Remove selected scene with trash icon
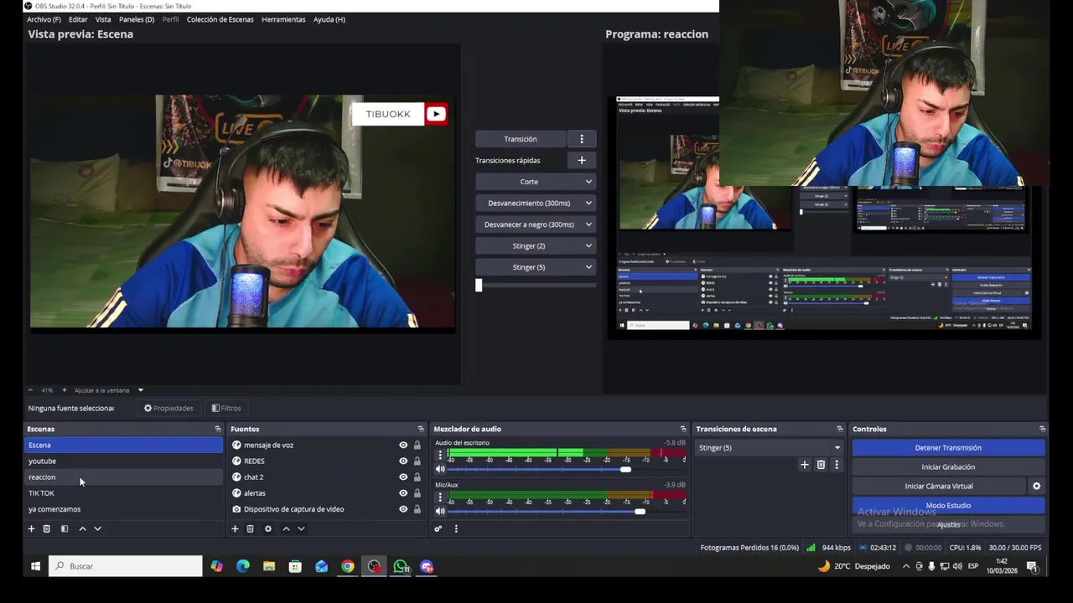 click(x=47, y=528)
